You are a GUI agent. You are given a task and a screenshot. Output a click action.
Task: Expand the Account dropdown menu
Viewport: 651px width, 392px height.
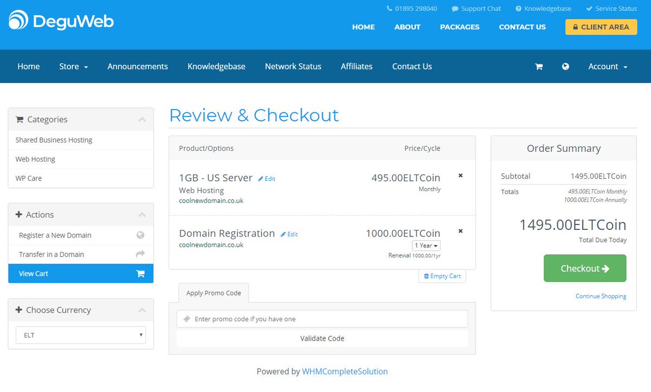pos(608,66)
